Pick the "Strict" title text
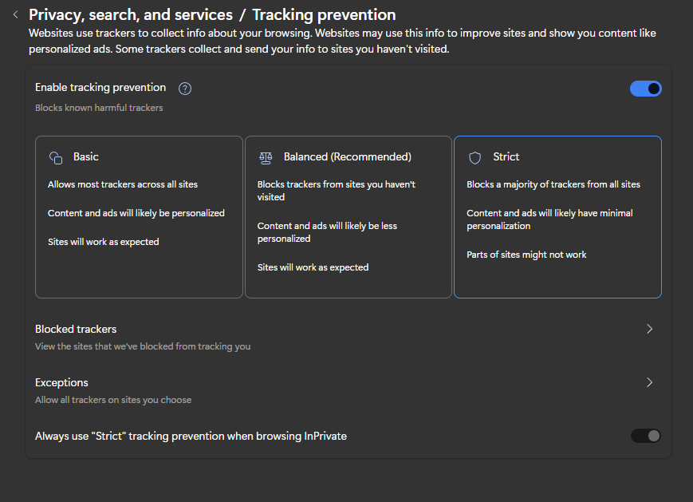This screenshot has height=502, width=693. point(506,157)
